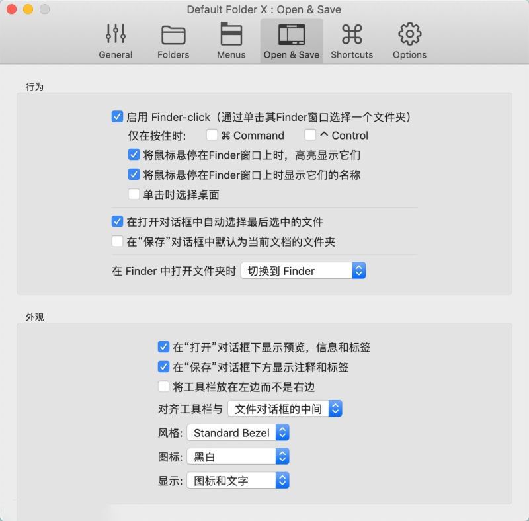The width and height of the screenshot is (529, 521).
Task: Enable 将工具栏放在左边而不是右边 checkbox
Action: pos(163,386)
